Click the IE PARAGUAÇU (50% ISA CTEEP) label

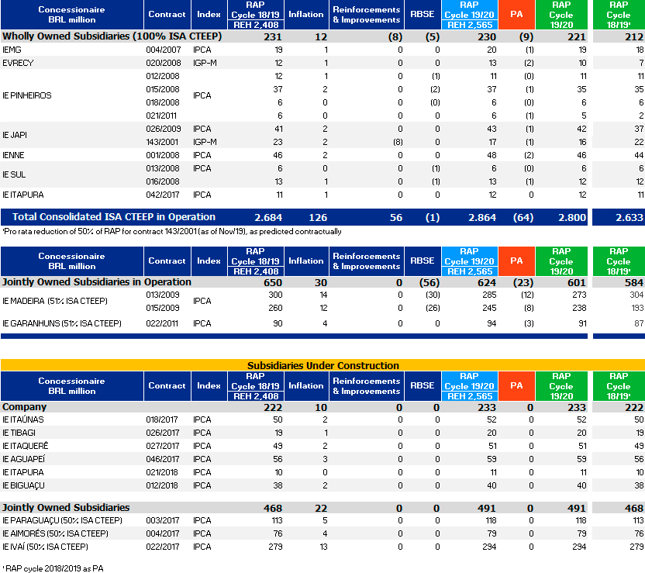(63, 520)
